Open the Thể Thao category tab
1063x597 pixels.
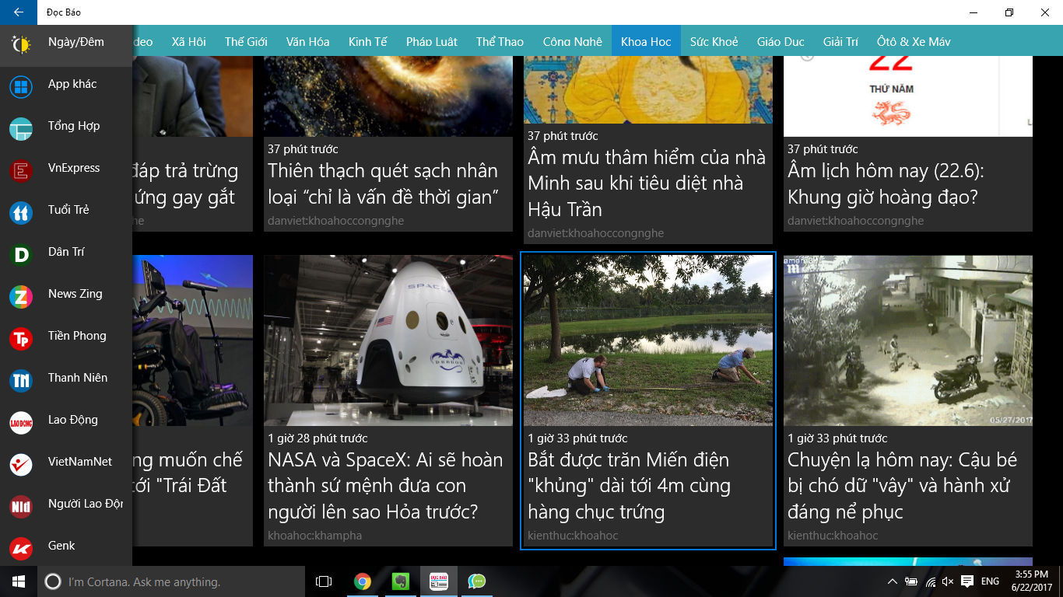coord(500,42)
